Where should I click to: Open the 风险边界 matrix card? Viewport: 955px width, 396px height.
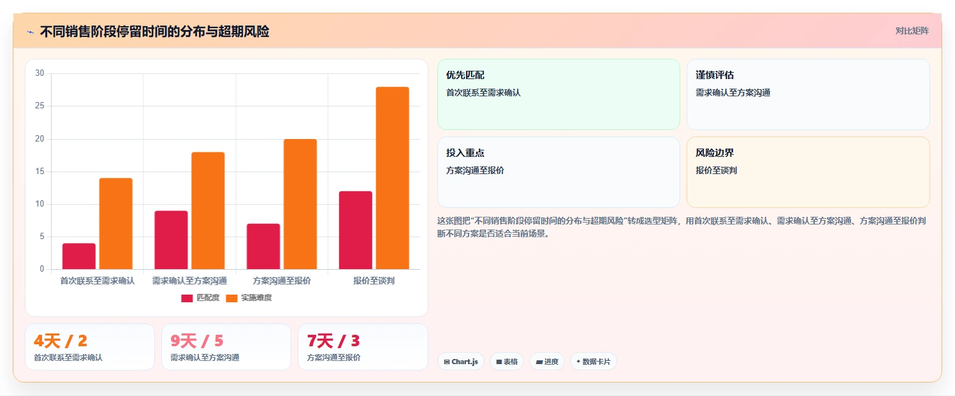click(x=808, y=172)
